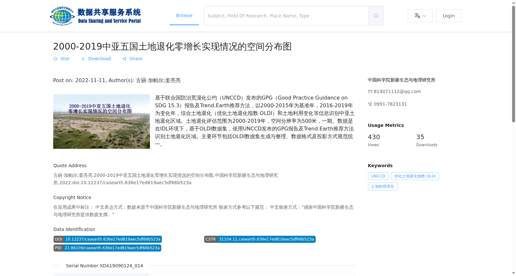
Task: Click the 430 Views metric
Action: [x=374, y=140]
